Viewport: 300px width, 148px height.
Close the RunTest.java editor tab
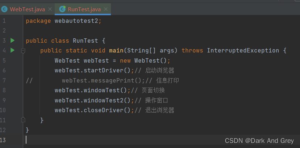pos(106,9)
